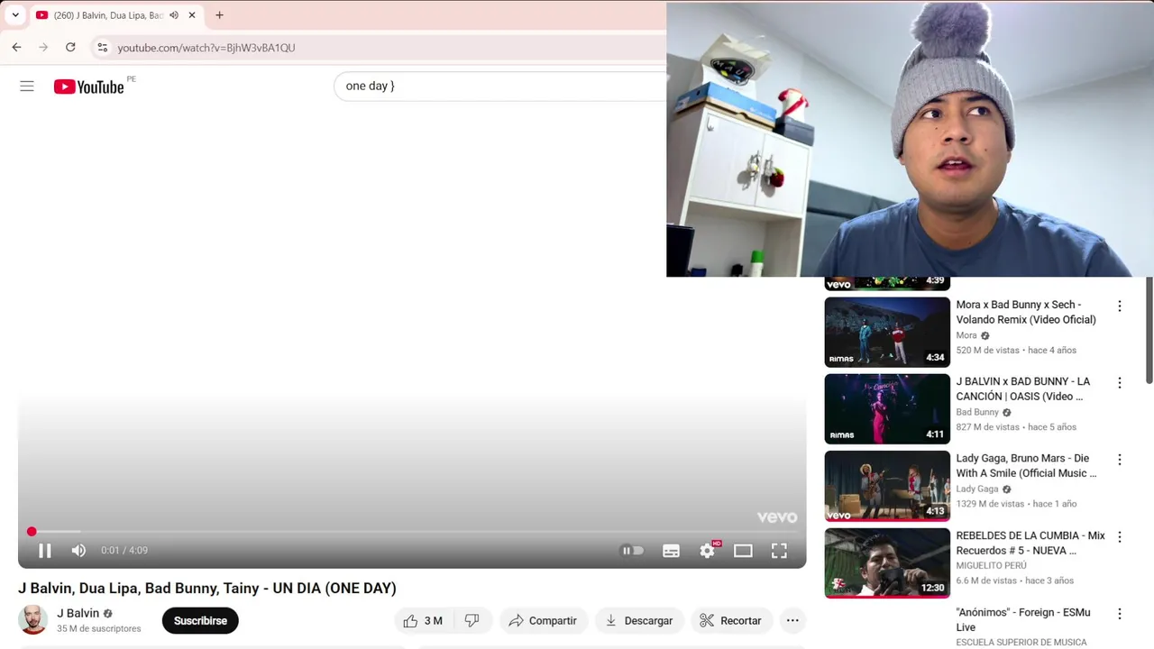
Task: Open 'J BALVIN x BAD BUNNY - LA CANCIÓN' title
Action: coord(1023,388)
